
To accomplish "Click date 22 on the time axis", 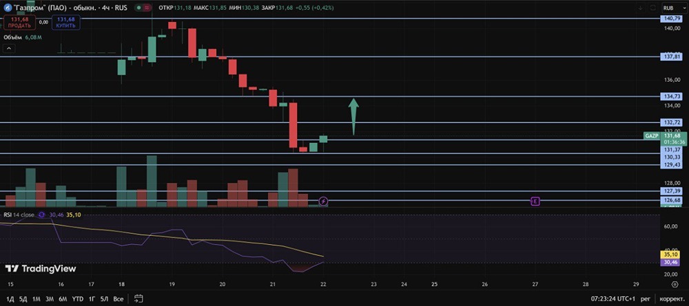I will coord(323,284).
